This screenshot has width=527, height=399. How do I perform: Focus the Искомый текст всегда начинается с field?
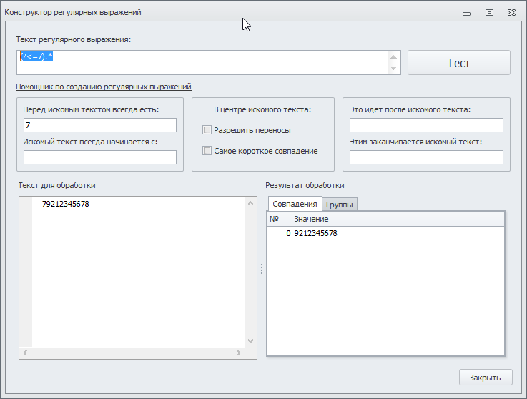point(100,157)
